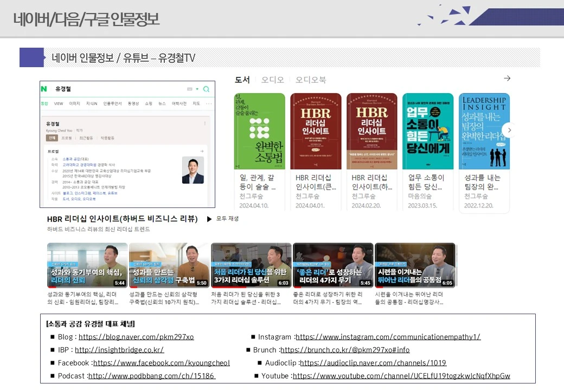Switch to the 이미지 search tab
Viewport: 564px width, 390px height.
pyautogui.click(x=74, y=103)
